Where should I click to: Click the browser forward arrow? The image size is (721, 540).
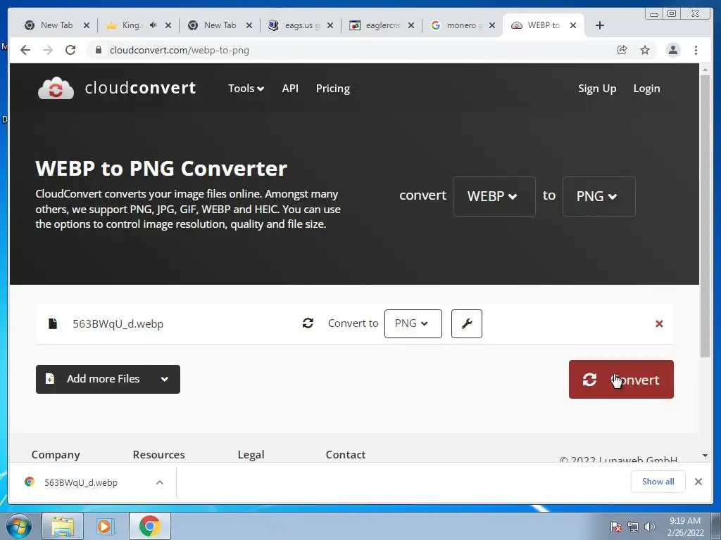pos(48,50)
